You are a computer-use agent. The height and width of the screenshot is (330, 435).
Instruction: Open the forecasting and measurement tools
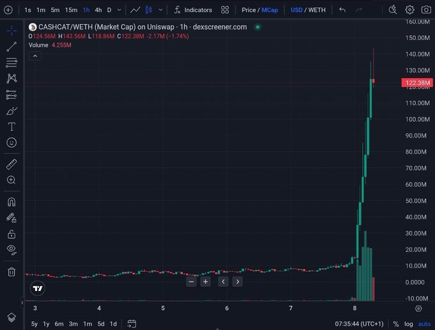(12, 95)
